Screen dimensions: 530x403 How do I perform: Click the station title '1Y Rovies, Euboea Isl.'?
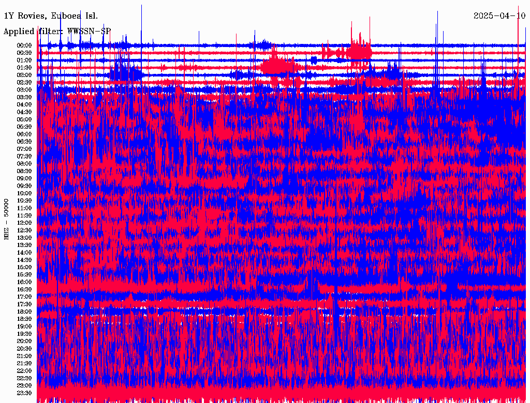click(50, 16)
